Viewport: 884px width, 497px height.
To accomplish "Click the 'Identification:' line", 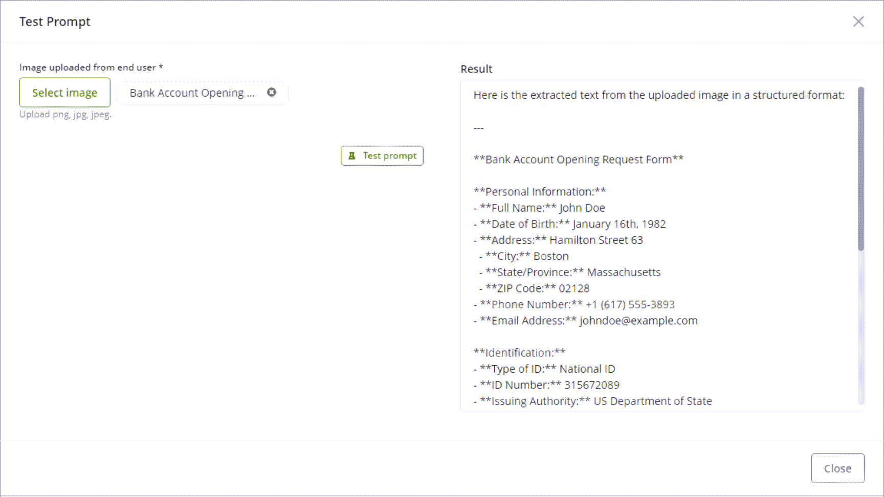I will (x=519, y=353).
